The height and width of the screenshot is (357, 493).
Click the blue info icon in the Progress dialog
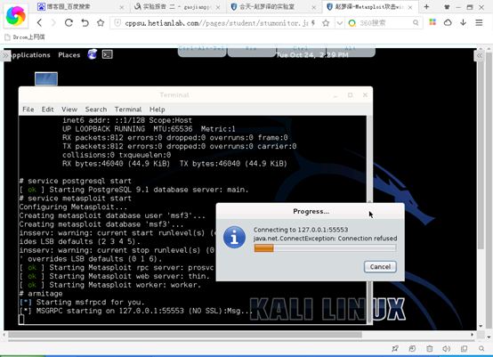[x=234, y=237]
